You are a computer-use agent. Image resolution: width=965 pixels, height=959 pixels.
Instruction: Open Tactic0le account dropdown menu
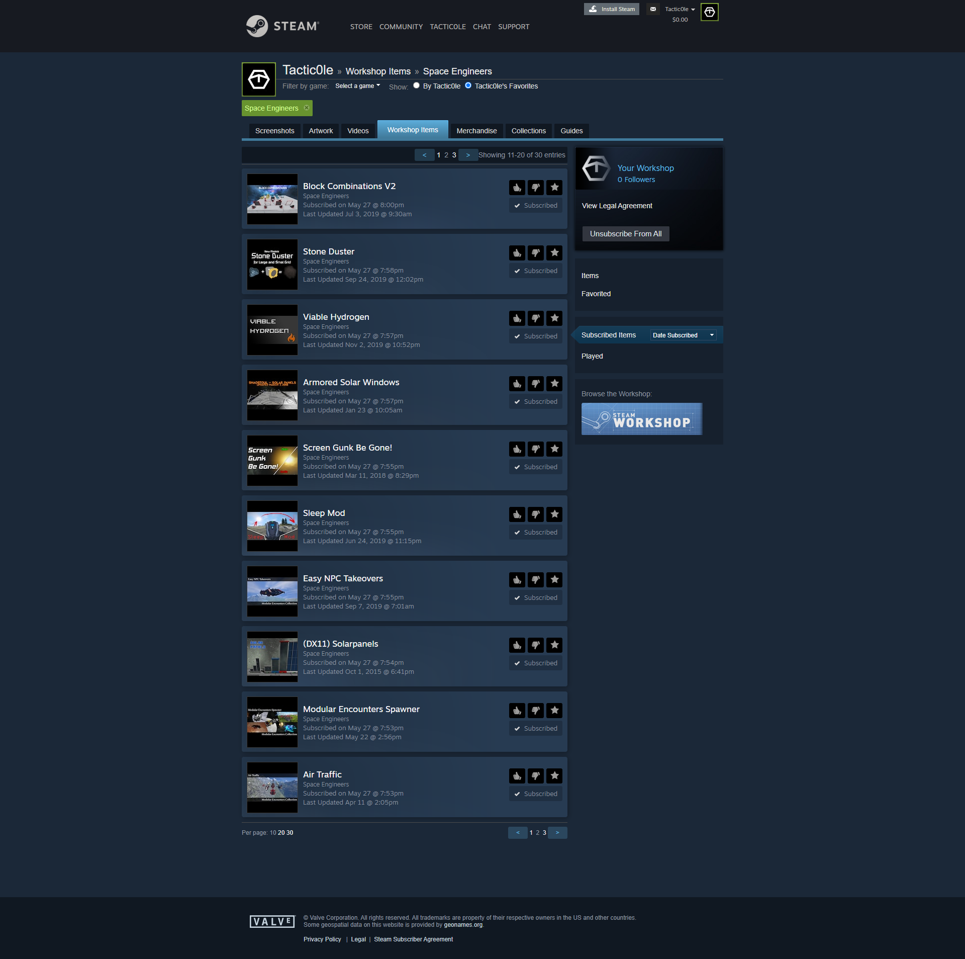(x=680, y=9)
